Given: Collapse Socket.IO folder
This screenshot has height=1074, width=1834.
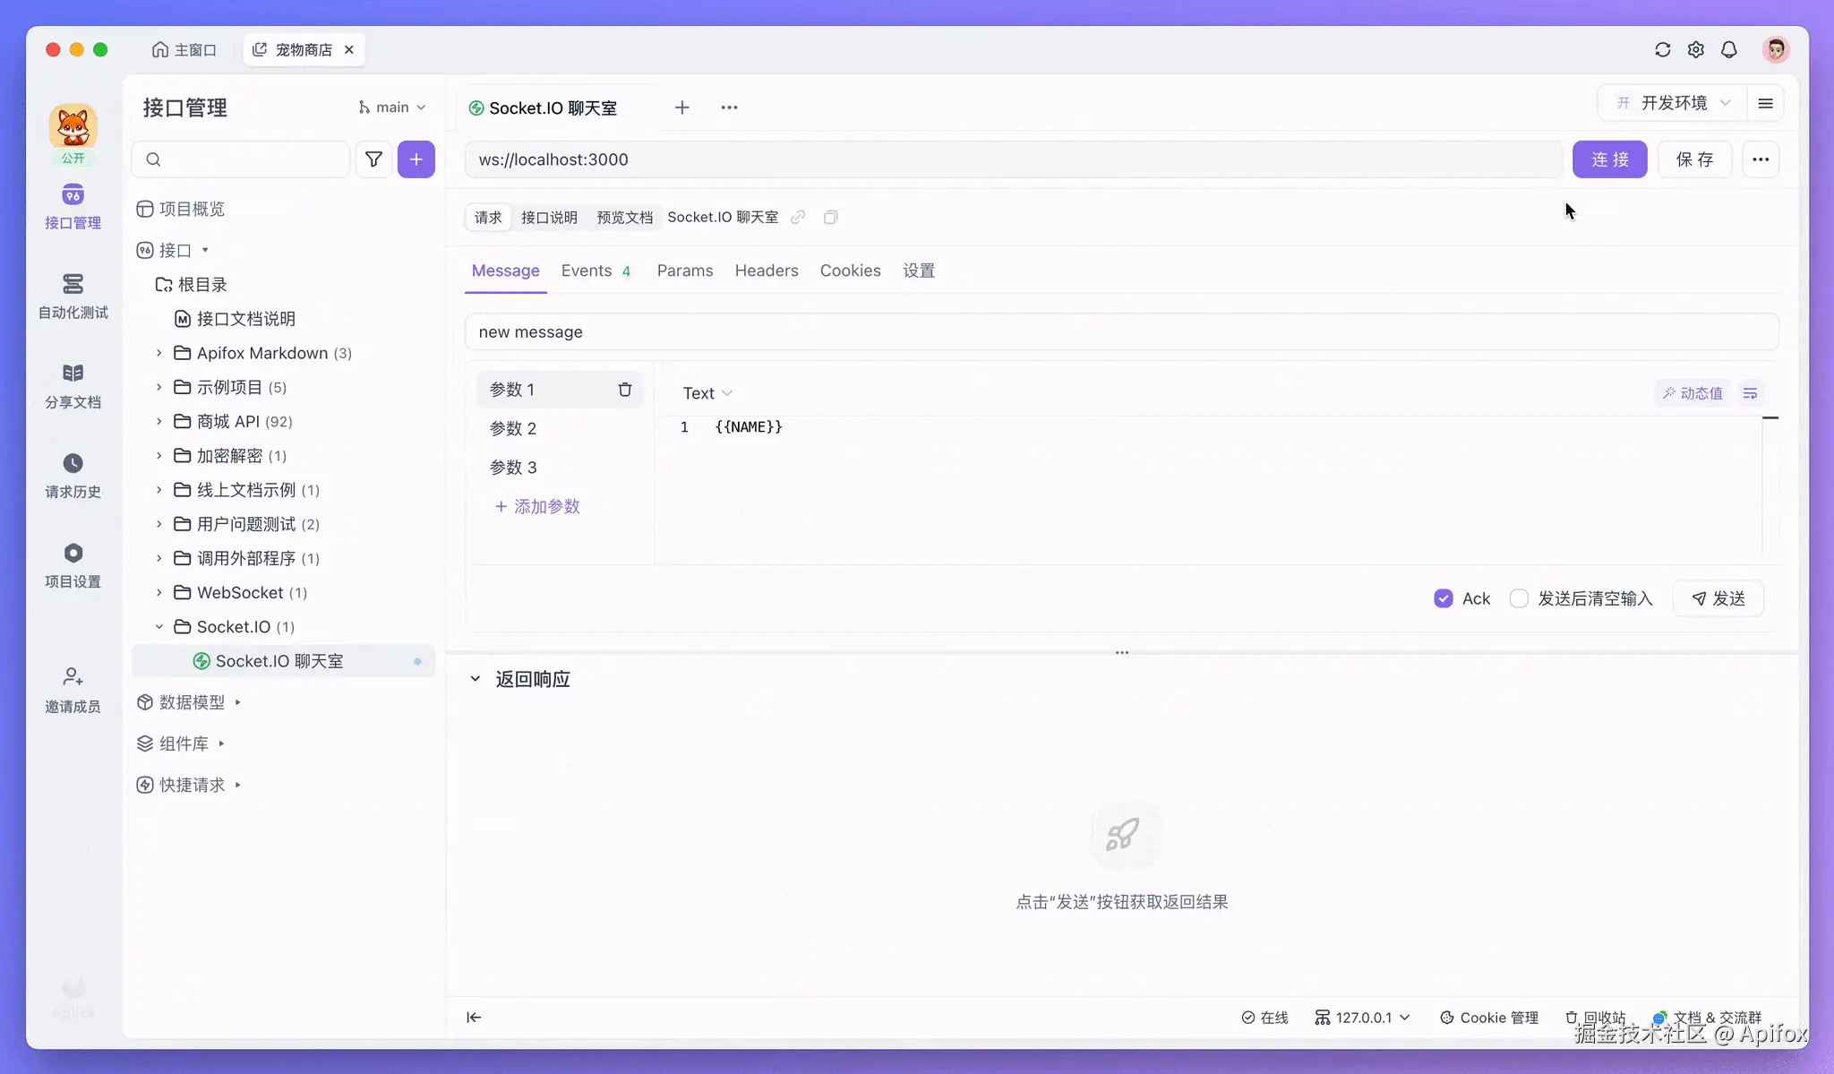Looking at the screenshot, I should [159, 627].
